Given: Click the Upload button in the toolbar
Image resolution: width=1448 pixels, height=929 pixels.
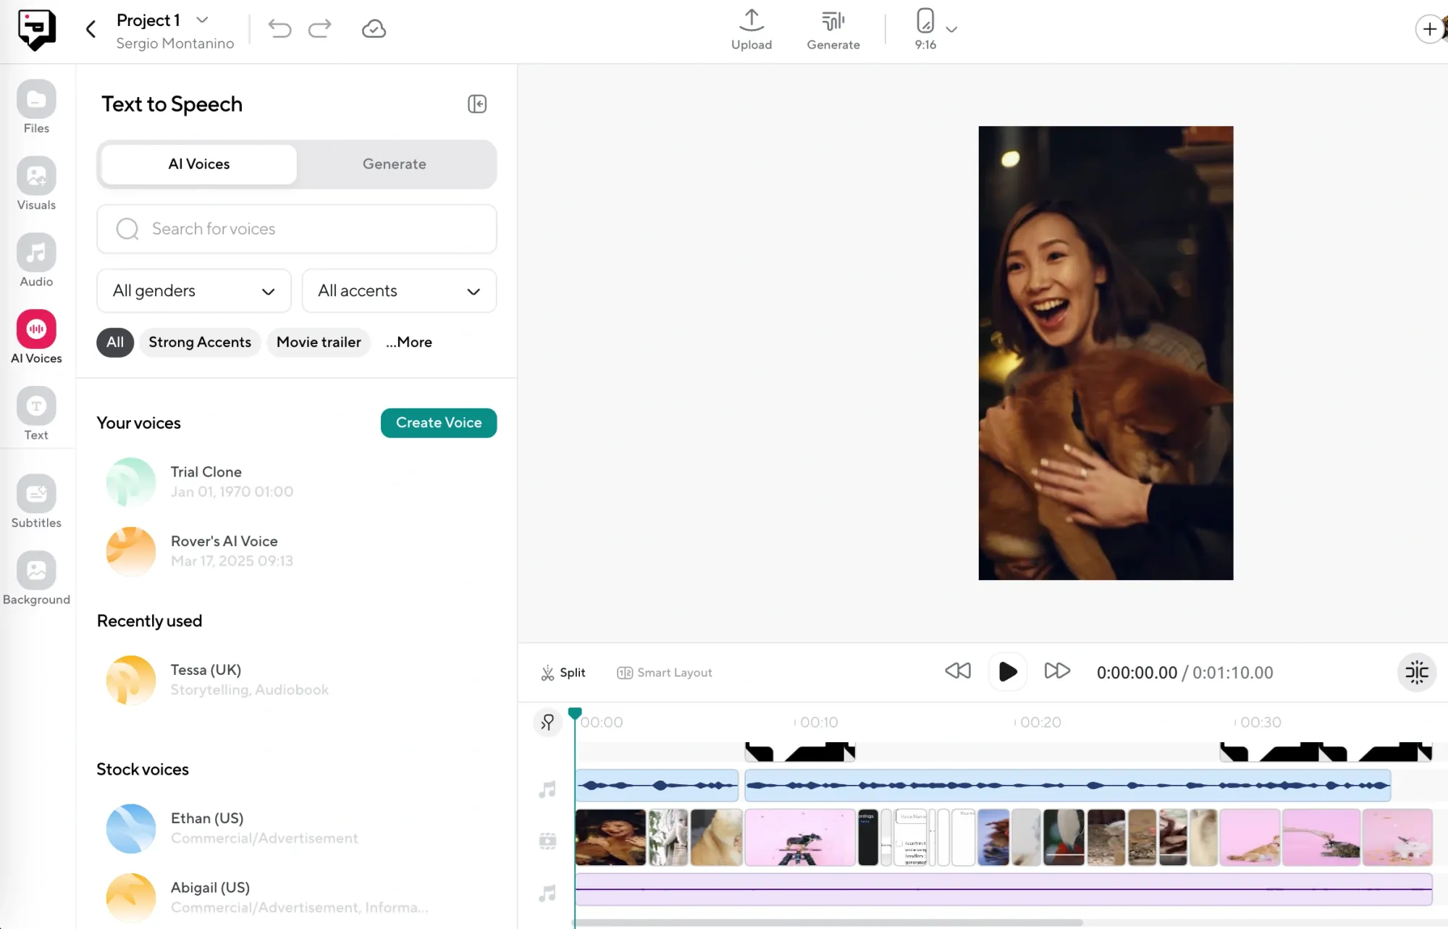Looking at the screenshot, I should (752, 29).
